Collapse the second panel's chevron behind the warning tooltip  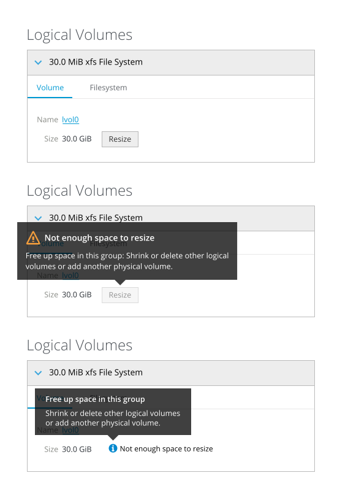(x=38, y=218)
